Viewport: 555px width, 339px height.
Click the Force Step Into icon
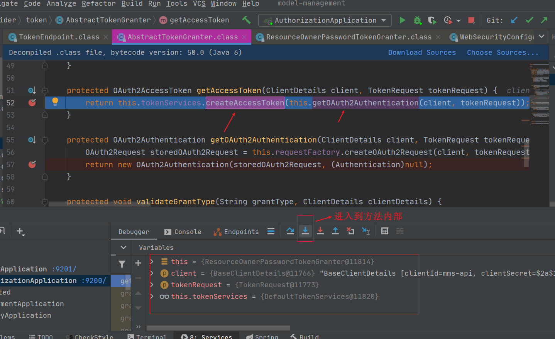pos(320,231)
